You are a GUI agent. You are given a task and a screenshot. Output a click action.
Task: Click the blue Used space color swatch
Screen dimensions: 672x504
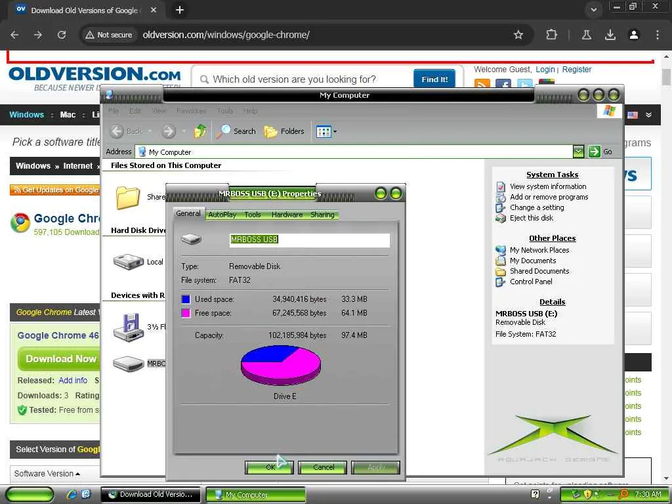(186, 299)
